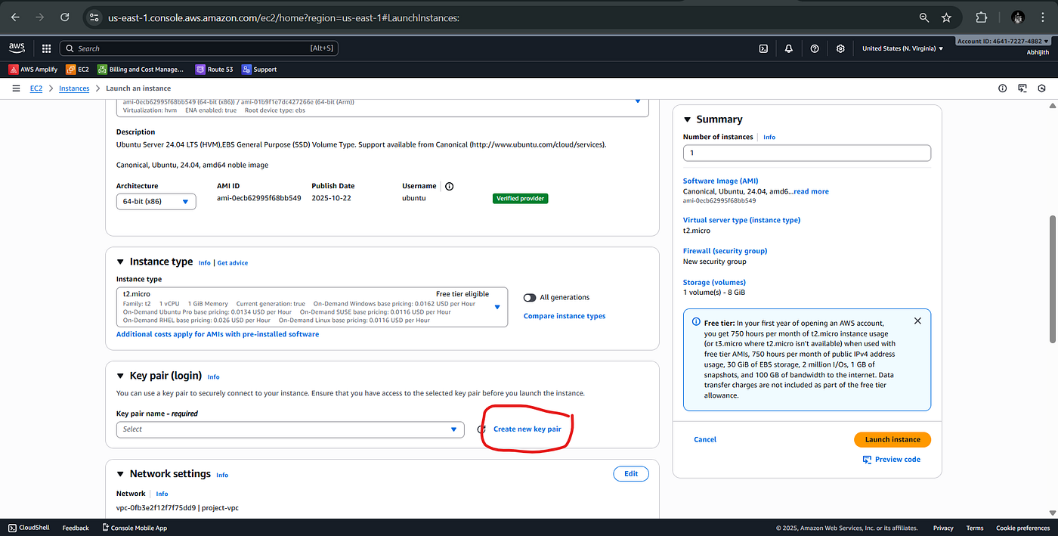Screen dimensions: 1058x536
Task: Focus the Number of instances field
Action: [806, 153]
